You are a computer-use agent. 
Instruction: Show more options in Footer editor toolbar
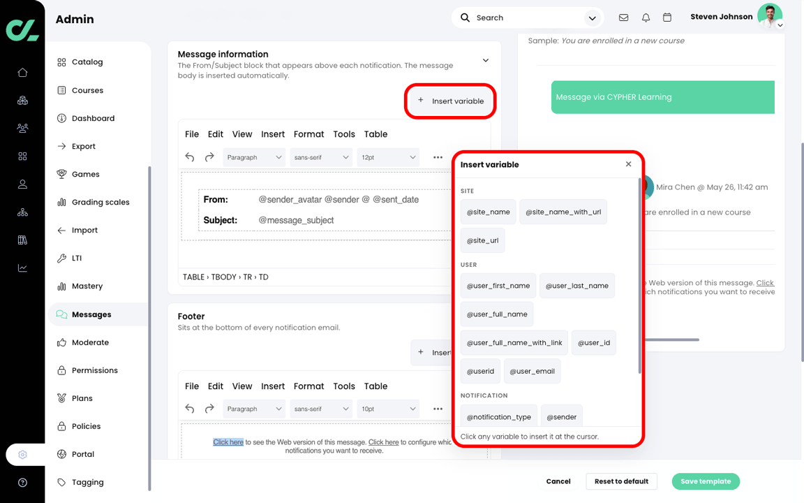(x=438, y=409)
